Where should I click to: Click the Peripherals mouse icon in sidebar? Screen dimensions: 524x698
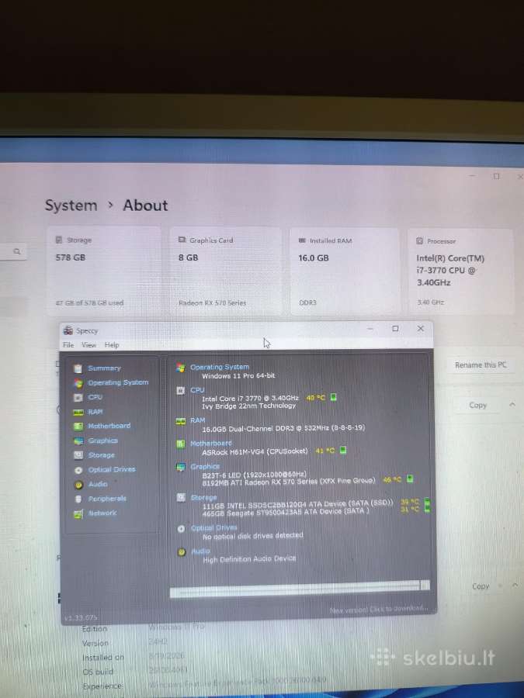(x=78, y=499)
